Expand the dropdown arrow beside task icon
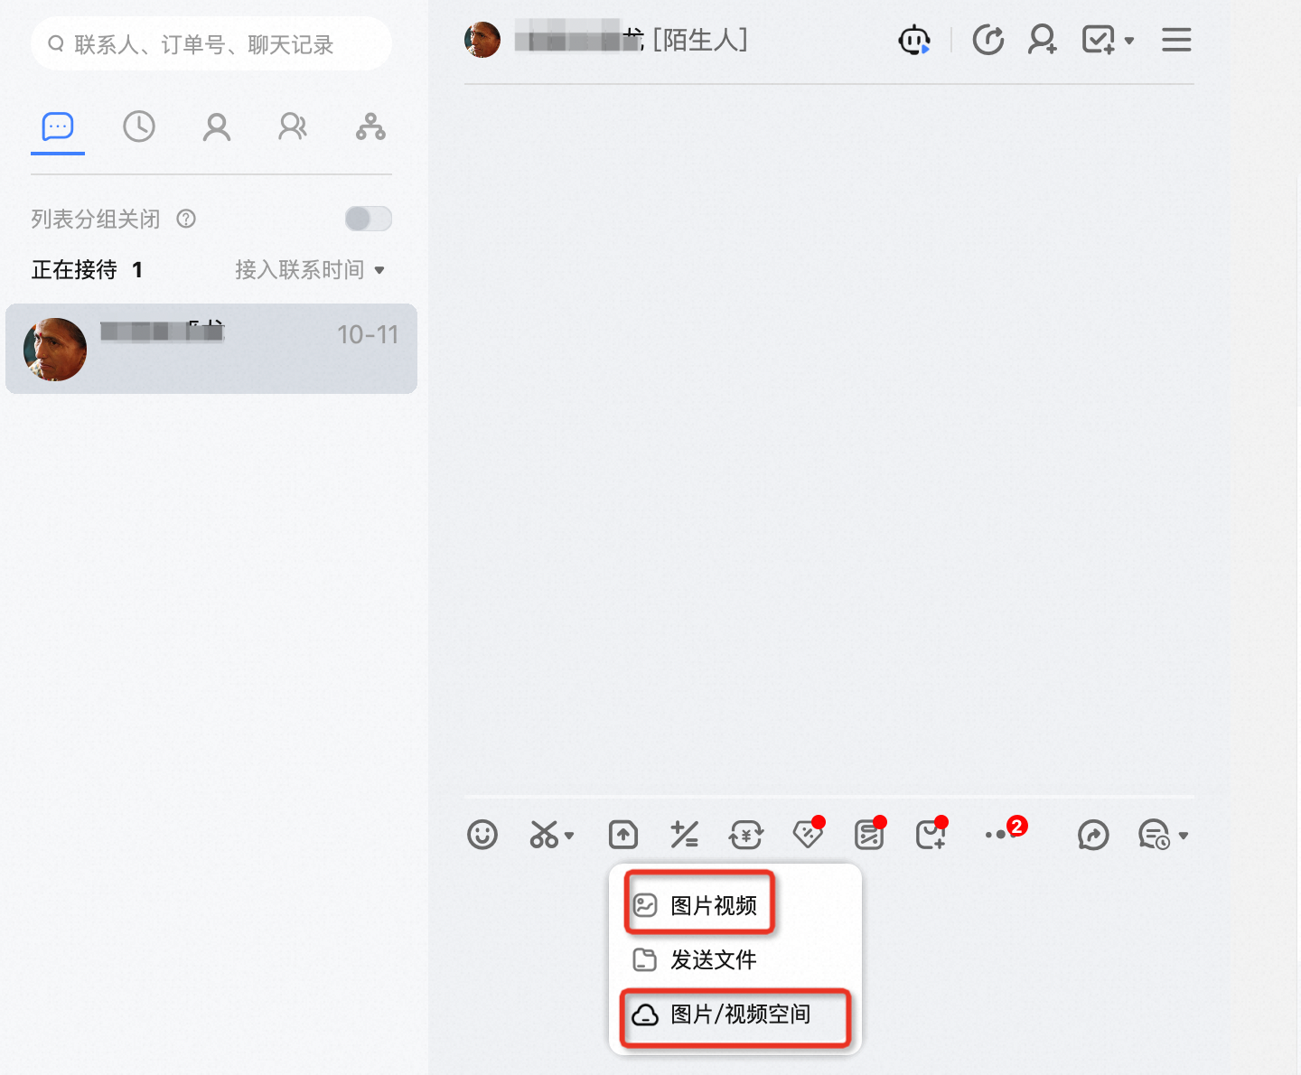 (x=1129, y=41)
